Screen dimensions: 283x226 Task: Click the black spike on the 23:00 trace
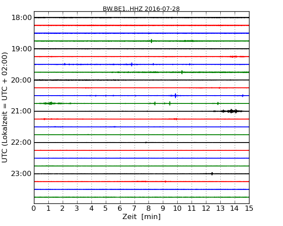(212, 174)
